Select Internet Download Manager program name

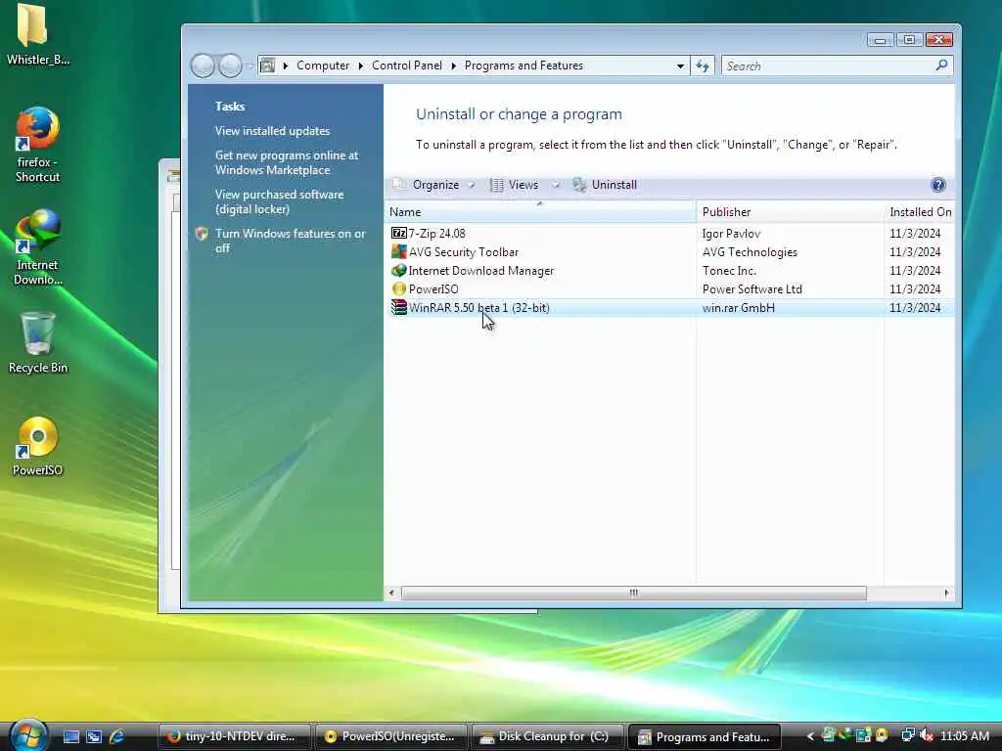pyautogui.click(x=481, y=271)
